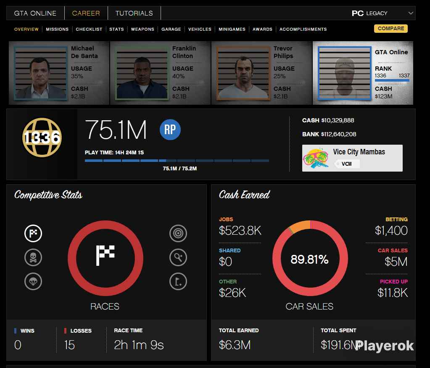Screen dimensions: 430x368
Task: Click the gold rank 1336 globe icon
Action: [42, 138]
